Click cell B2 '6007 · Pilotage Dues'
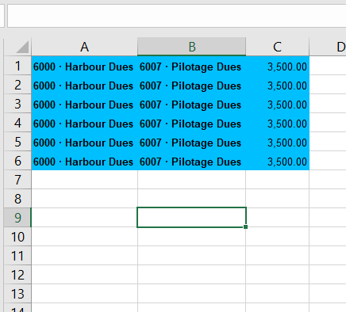This screenshot has height=312, width=346. 191,85
